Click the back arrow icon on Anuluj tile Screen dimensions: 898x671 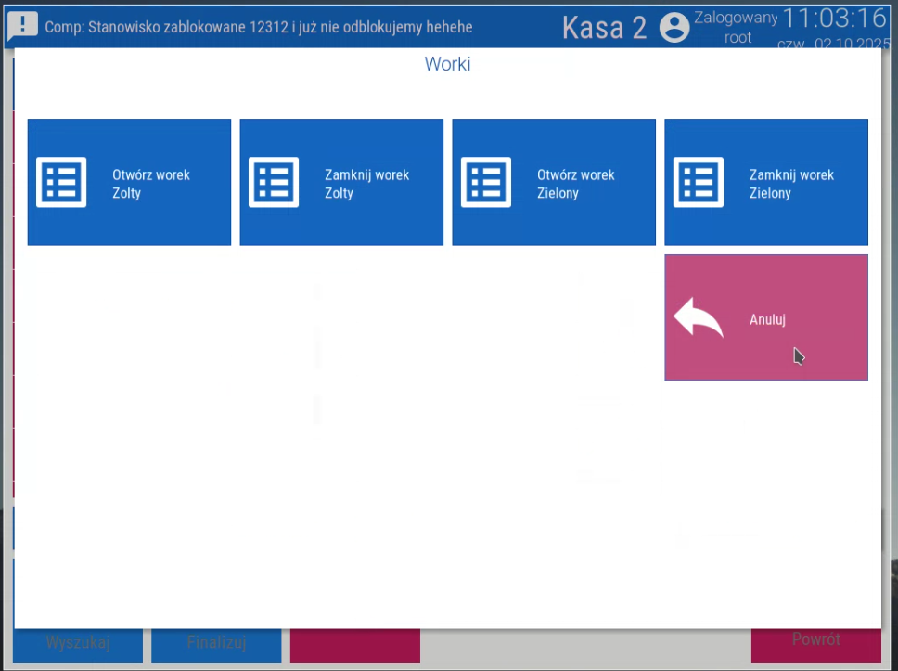(x=698, y=318)
